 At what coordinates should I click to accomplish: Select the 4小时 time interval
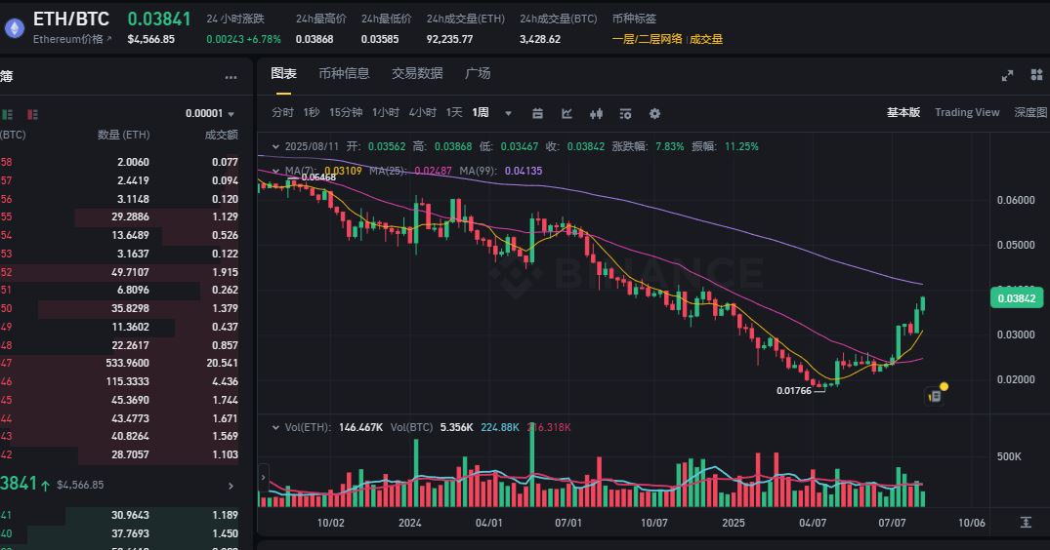422,112
